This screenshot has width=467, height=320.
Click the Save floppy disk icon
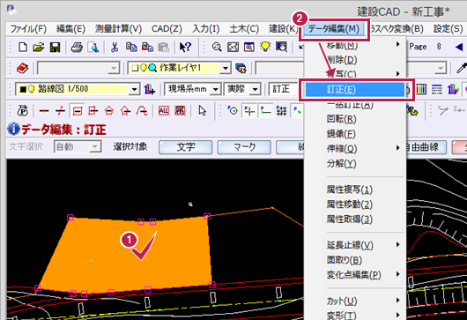click(x=55, y=47)
